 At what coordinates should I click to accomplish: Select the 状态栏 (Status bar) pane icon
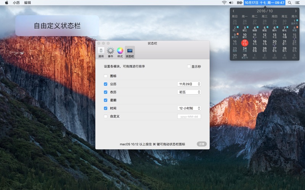[130, 52]
